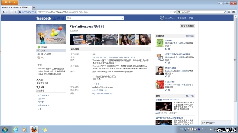Open the Windows Start button
Image resolution: width=238 pixels, height=133 pixels.
pos(5,130)
